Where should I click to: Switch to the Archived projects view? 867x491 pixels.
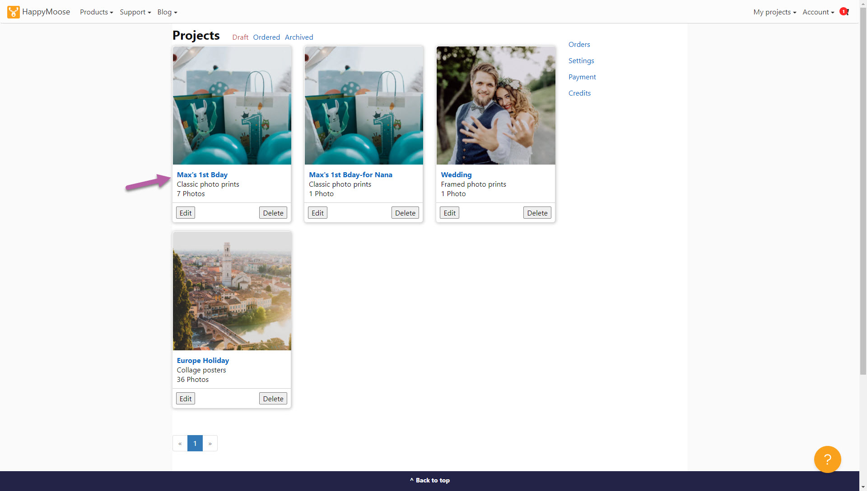pyautogui.click(x=298, y=37)
